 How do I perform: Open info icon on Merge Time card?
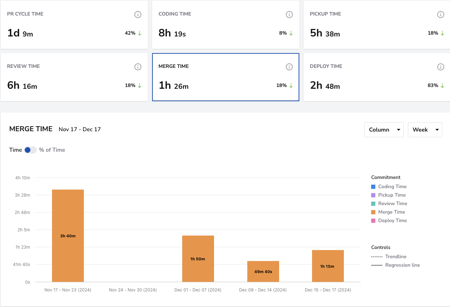(289, 67)
